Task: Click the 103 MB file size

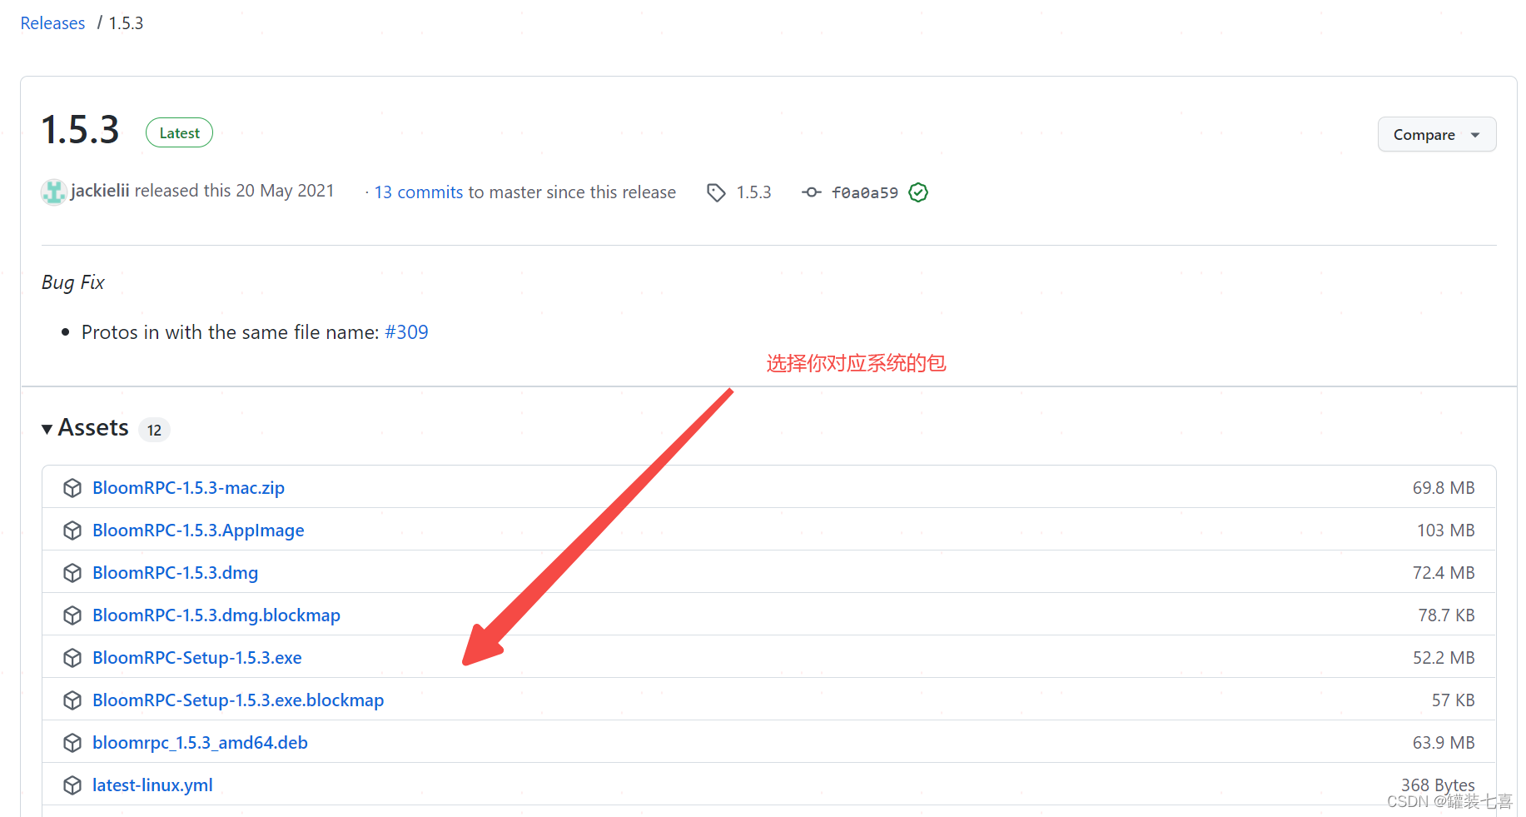Action: pos(1446,531)
